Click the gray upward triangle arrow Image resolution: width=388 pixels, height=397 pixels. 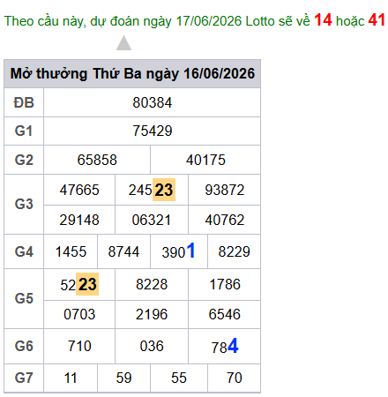pyautogui.click(x=123, y=43)
